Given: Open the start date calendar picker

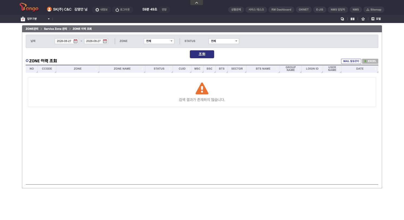Looking at the screenshot, I should tap(76, 41).
